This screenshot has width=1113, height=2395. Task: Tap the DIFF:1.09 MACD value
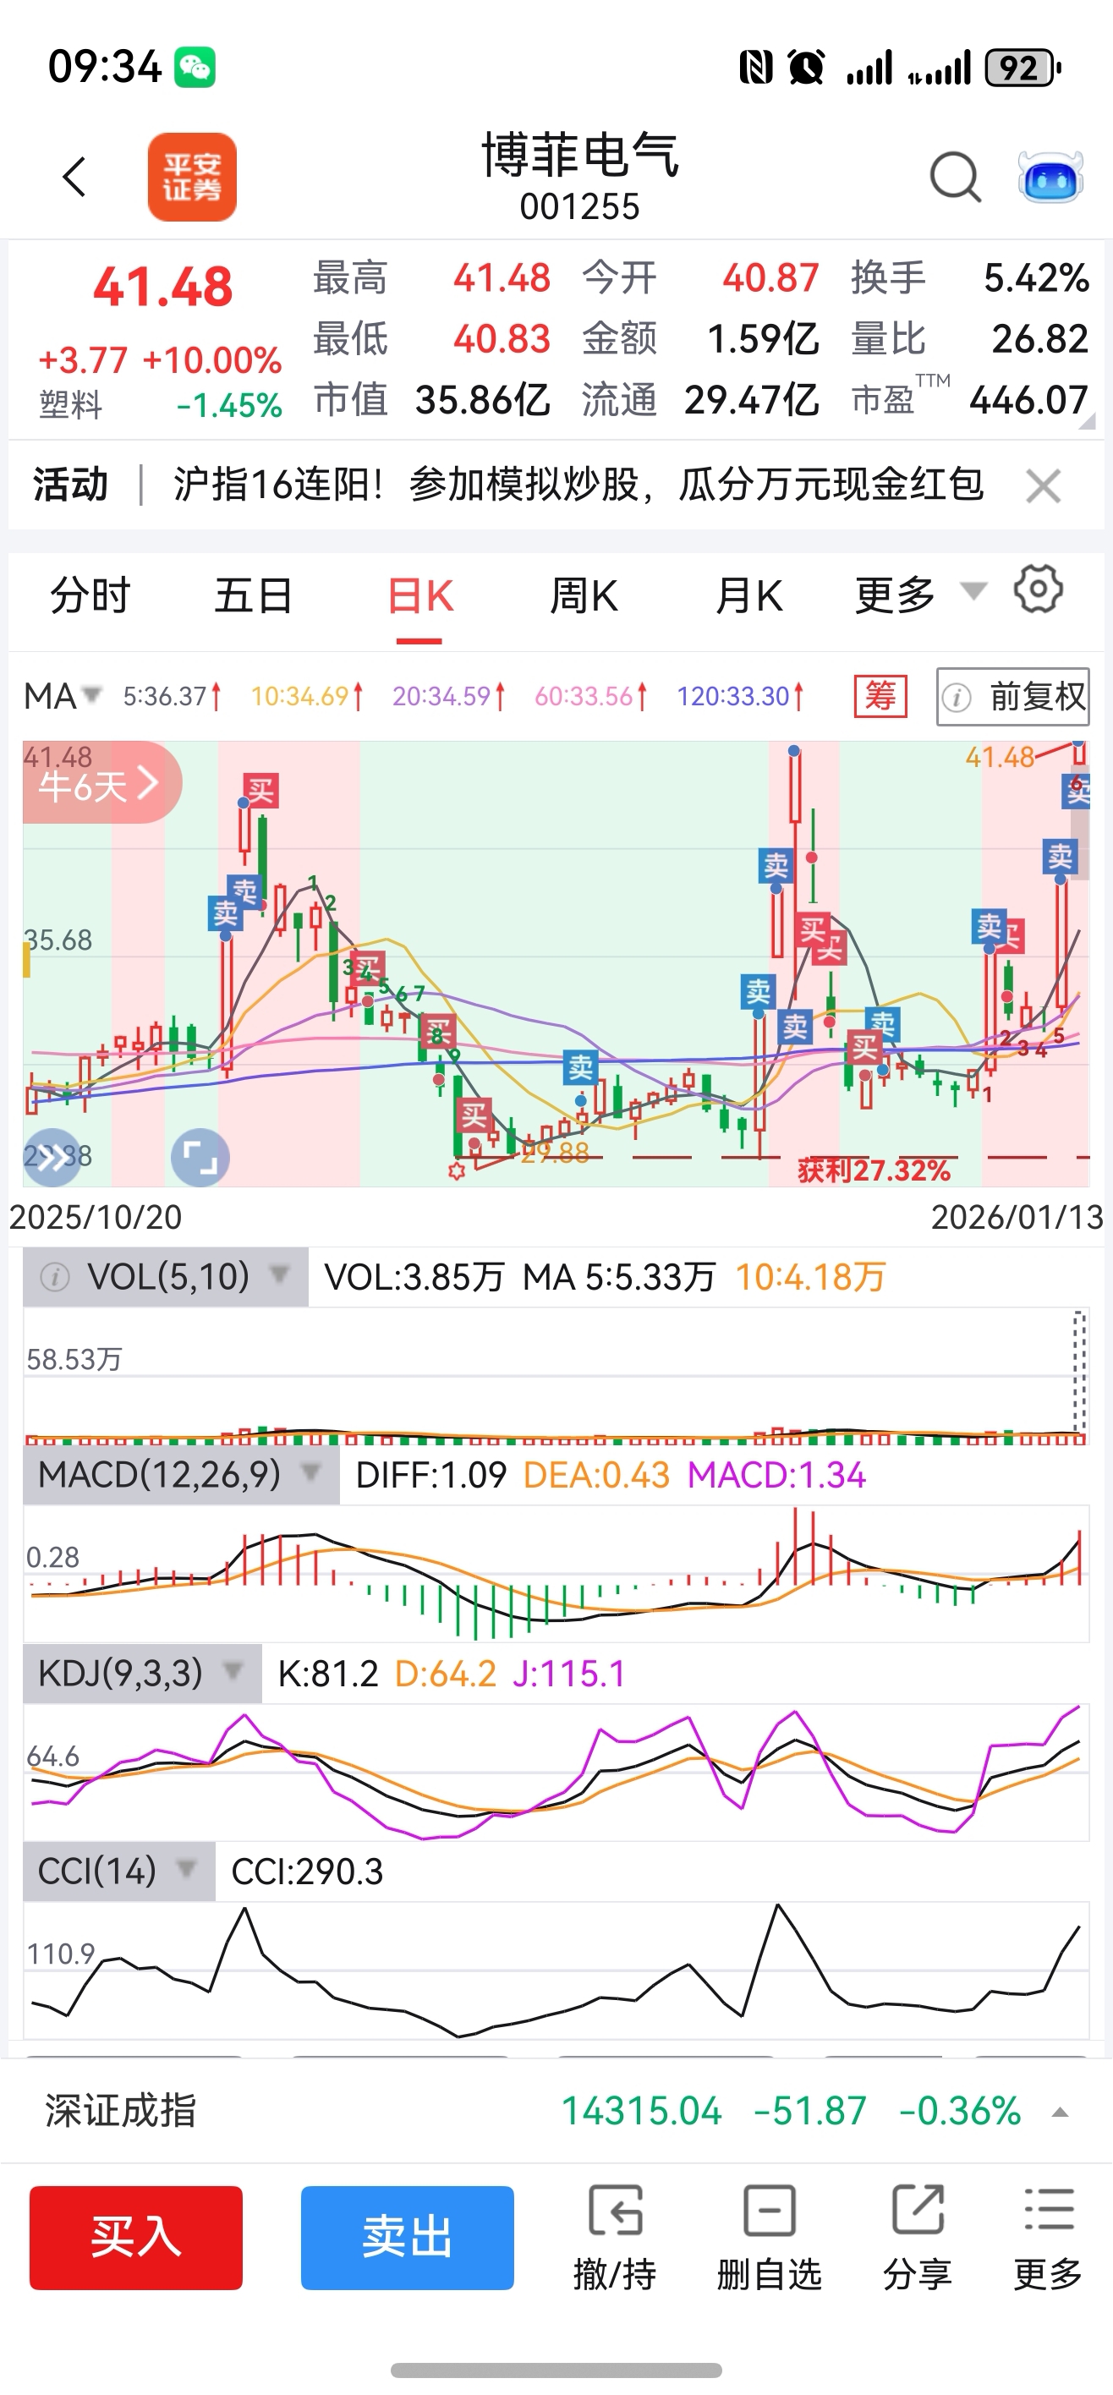431,1476
